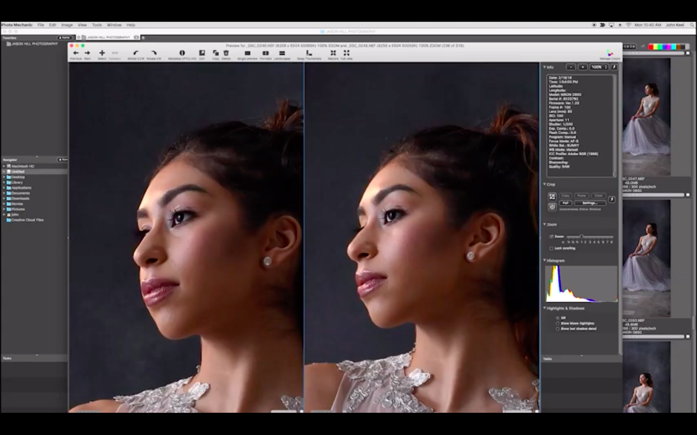Collapse the Histogram panel section

coord(545,261)
